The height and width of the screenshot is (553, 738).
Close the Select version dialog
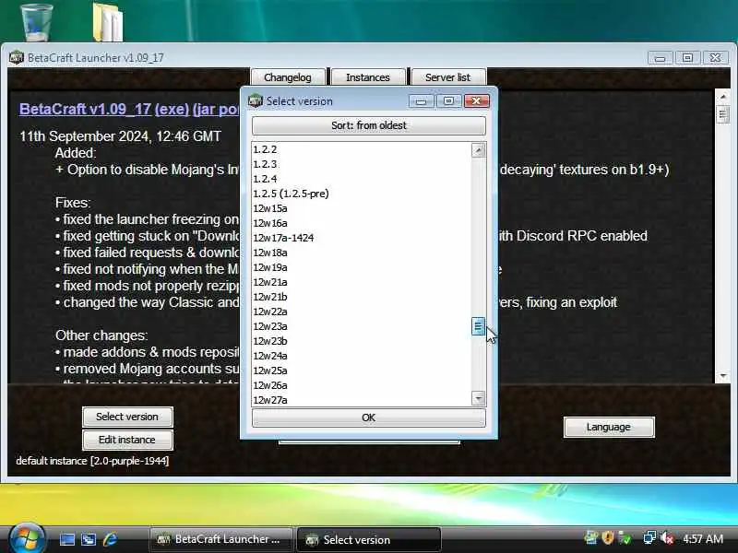477,101
